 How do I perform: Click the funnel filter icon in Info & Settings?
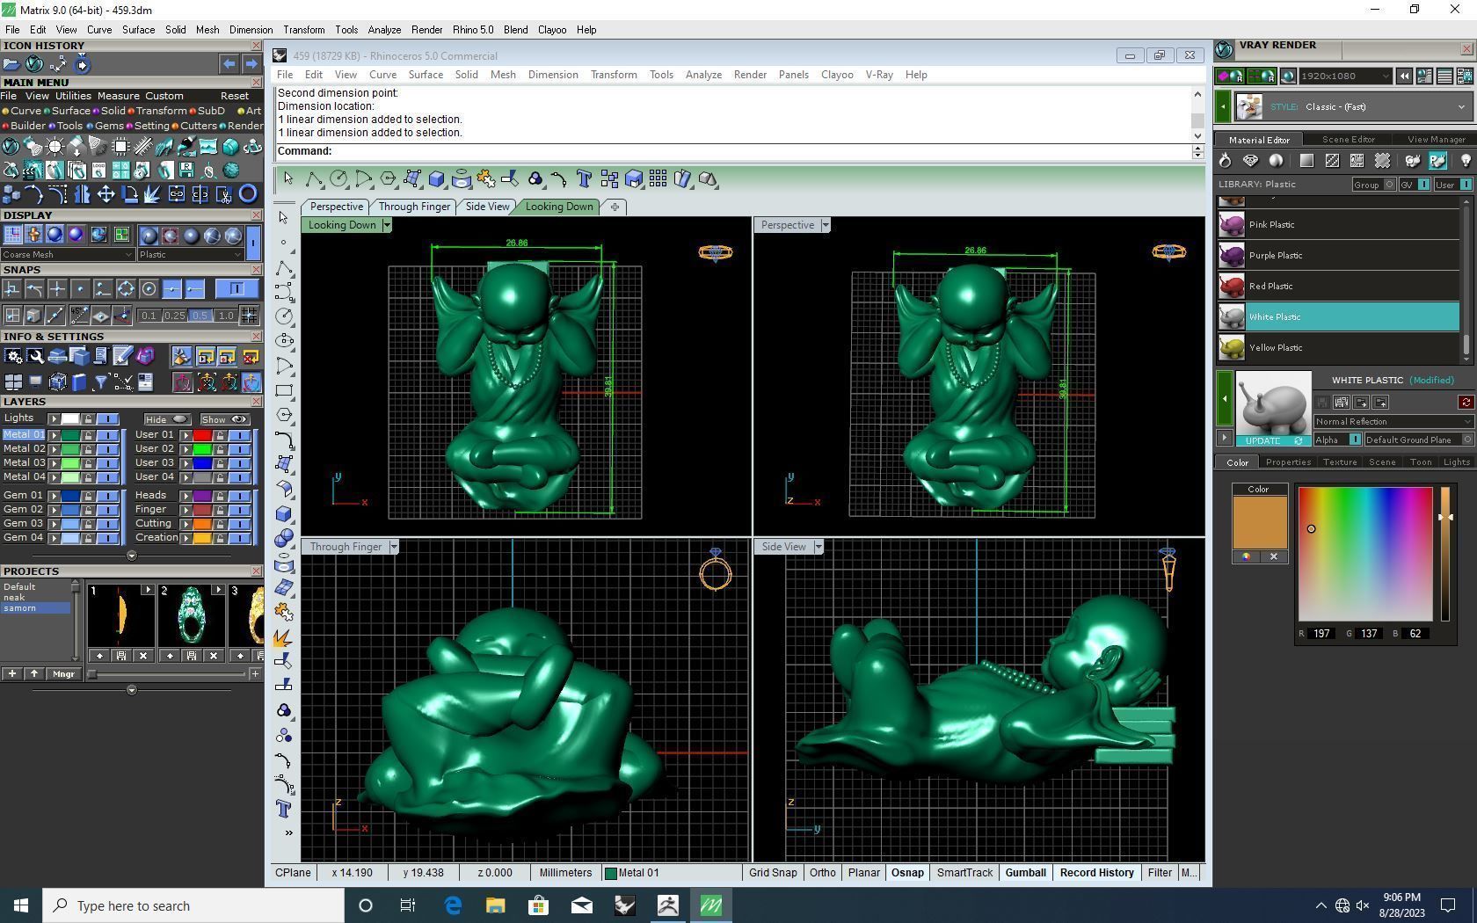[x=100, y=382]
